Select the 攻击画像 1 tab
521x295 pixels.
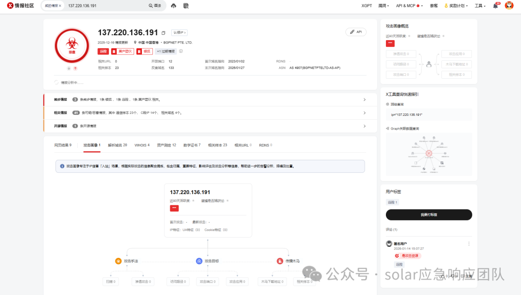92,145
